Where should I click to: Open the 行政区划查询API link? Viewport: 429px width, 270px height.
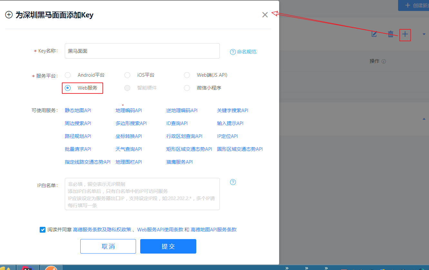coord(184,136)
